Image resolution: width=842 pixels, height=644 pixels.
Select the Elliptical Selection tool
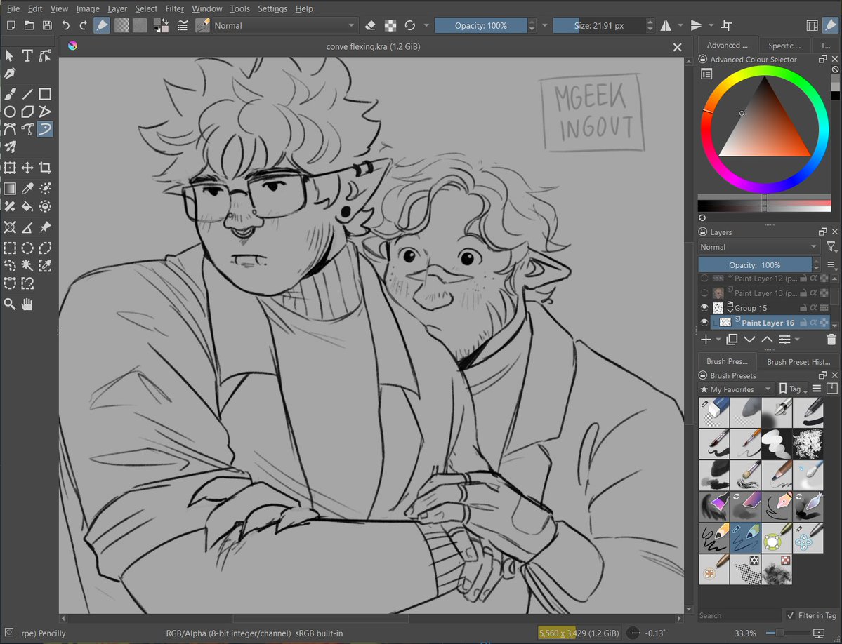click(27, 248)
